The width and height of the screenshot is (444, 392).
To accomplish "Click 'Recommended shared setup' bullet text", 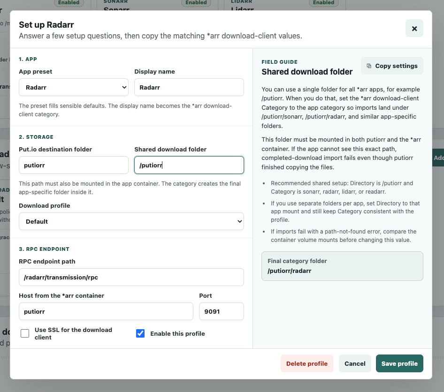I will click(342, 187).
